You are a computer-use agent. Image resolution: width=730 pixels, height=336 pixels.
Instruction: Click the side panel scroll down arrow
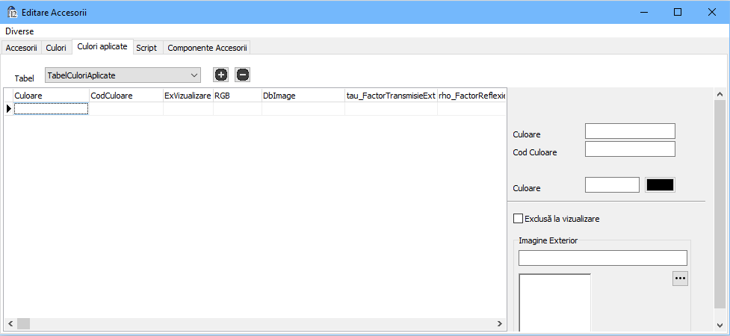[x=720, y=325]
